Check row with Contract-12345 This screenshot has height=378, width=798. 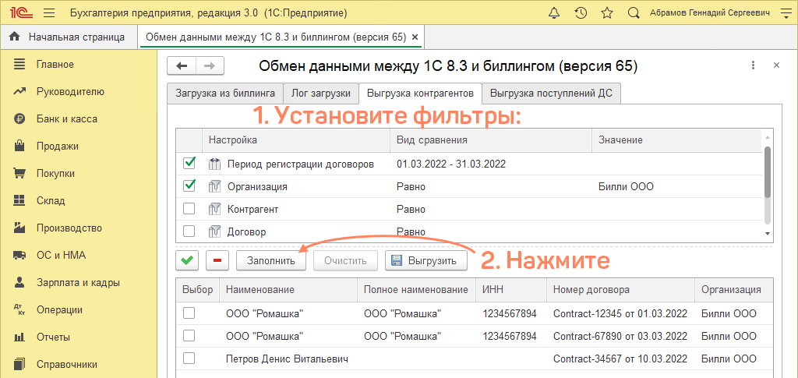click(189, 313)
